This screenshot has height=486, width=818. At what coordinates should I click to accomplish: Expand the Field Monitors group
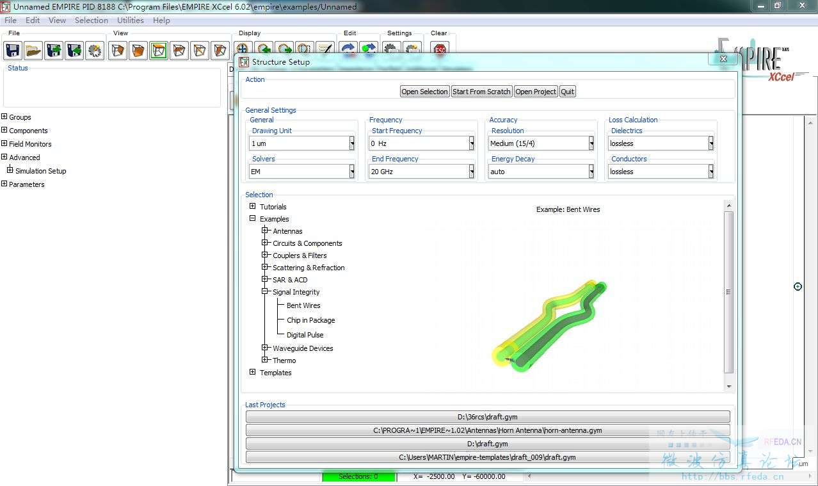(4, 143)
